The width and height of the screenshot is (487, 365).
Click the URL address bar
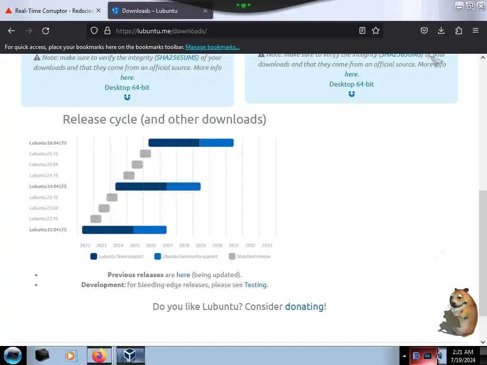click(234, 31)
